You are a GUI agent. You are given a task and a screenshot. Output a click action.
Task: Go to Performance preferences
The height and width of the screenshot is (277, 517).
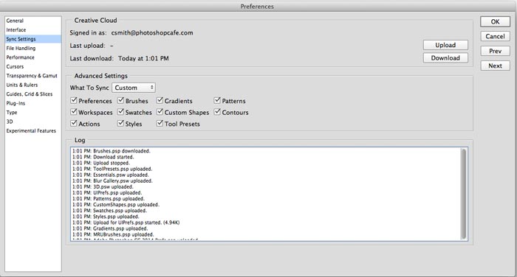[x=33, y=57]
